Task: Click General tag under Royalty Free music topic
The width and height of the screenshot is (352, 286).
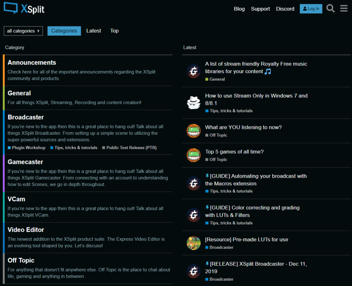Action: pyautogui.click(x=215, y=79)
